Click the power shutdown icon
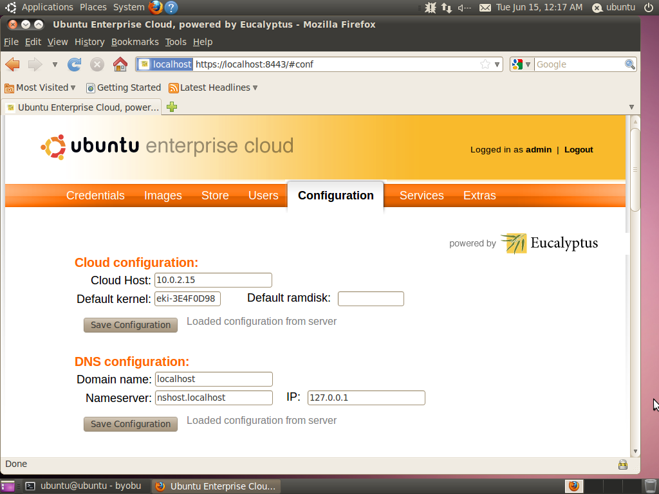The height and width of the screenshot is (494, 659). 649,7
